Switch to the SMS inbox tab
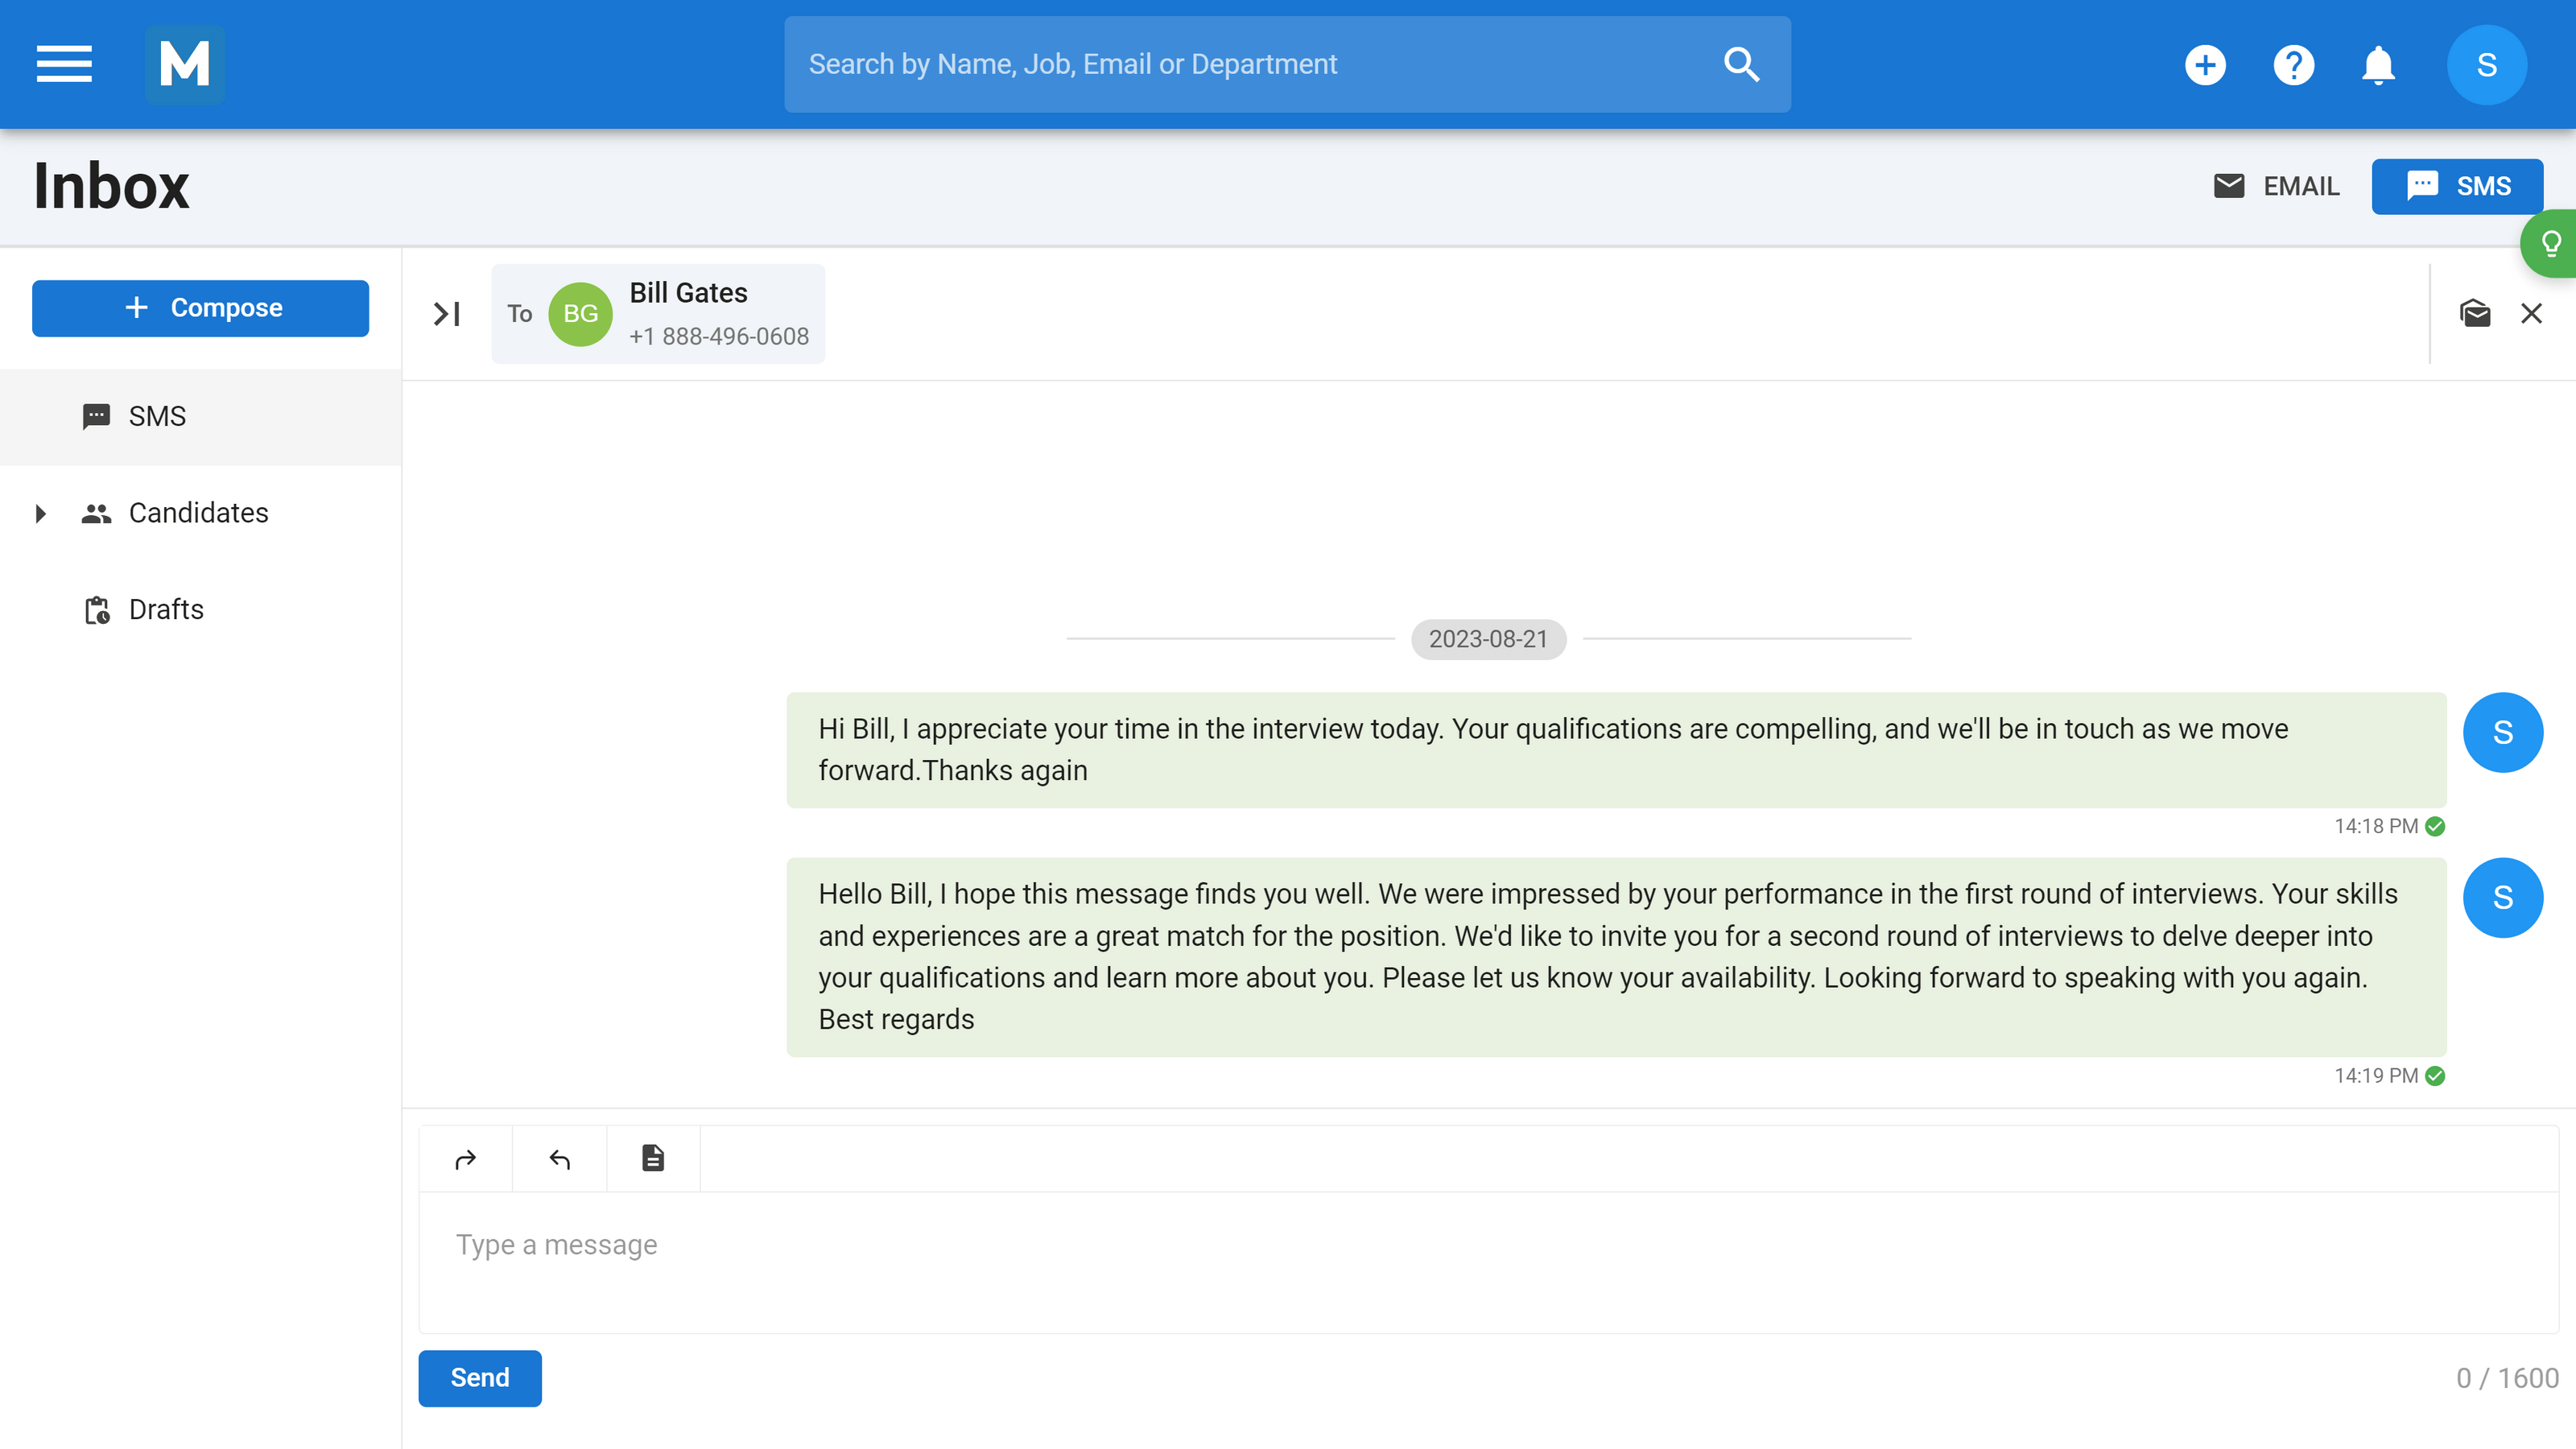Viewport: 2576px width, 1449px height. tap(2458, 186)
